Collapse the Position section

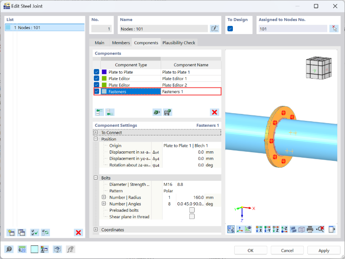coord(96,139)
